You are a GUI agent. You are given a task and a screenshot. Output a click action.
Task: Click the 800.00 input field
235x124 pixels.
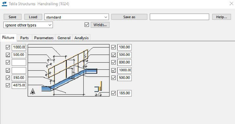pos(125,62)
